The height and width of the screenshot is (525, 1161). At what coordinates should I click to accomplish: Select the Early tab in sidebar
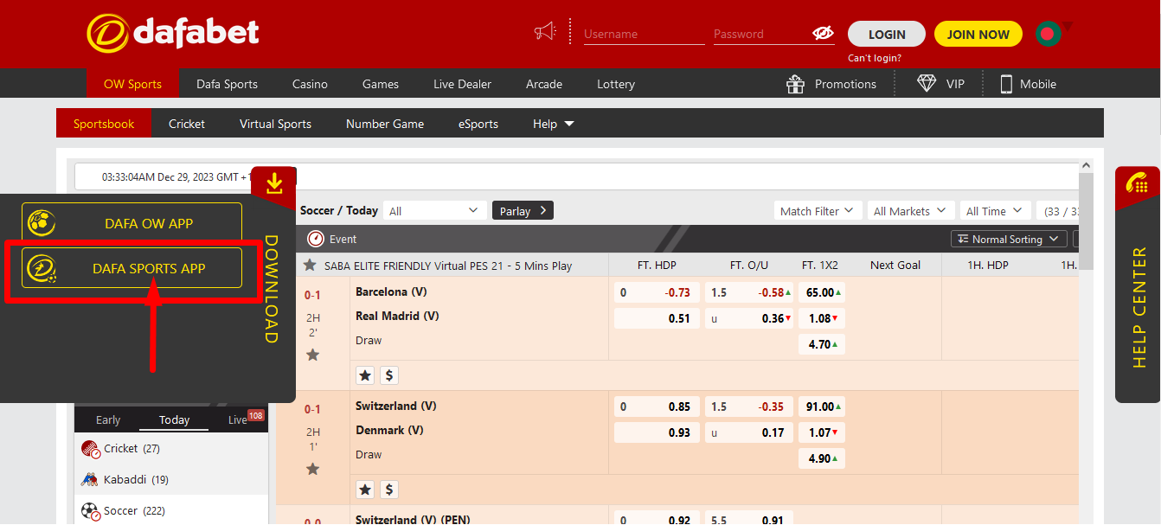[x=108, y=419]
